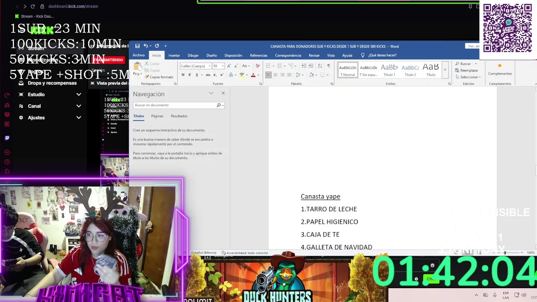Align text to the right
537x302 pixels.
point(282,75)
